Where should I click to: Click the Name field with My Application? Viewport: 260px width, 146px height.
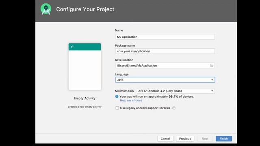click(165, 37)
